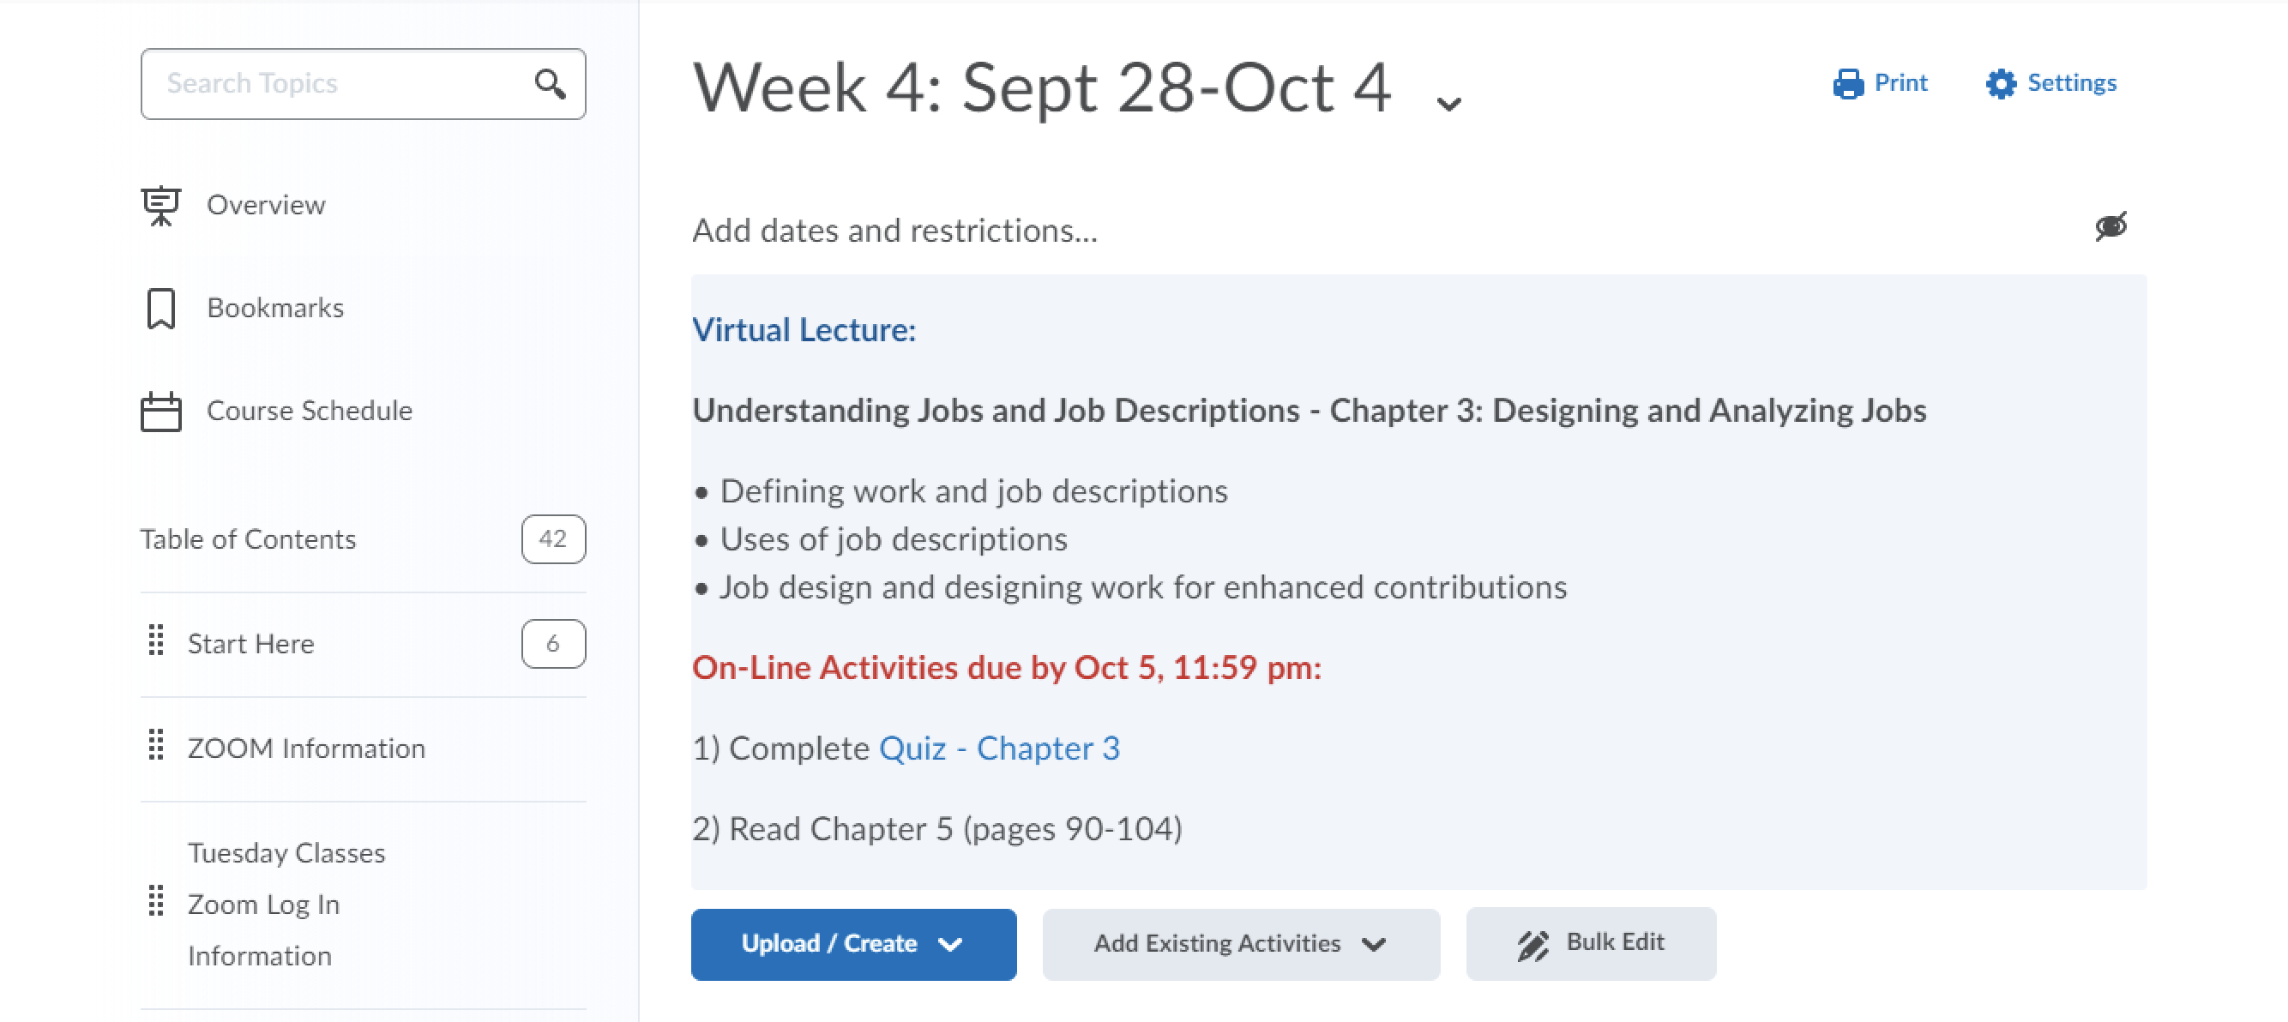Click the Bookmarks ribbon icon
This screenshot has height=1022, width=2288.
160,308
